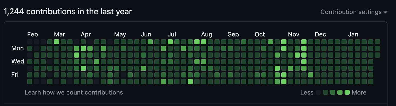The width and height of the screenshot is (396, 106).
Task: Select the bright top-row cell under Mar label
Action: coord(57,42)
